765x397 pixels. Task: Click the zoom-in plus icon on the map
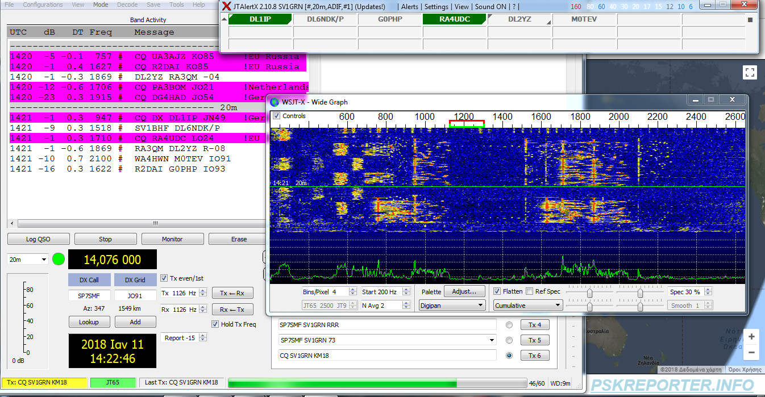[752, 336]
